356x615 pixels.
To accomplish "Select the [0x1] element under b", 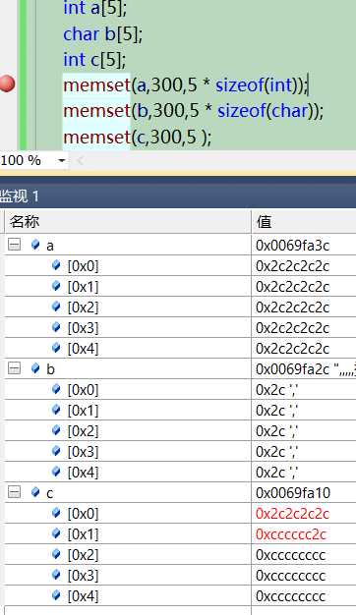I will [83, 411].
